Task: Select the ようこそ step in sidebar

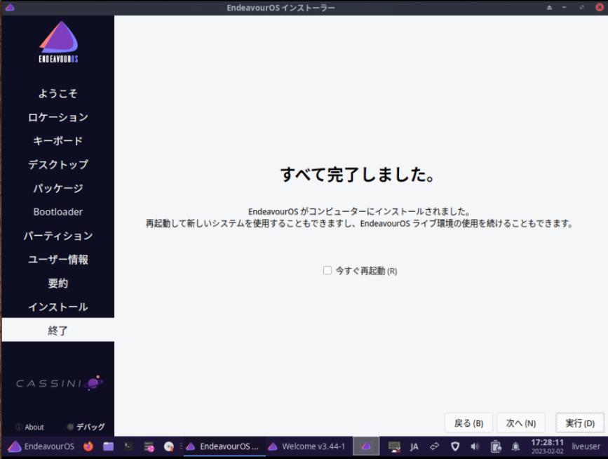Action: pyautogui.click(x=58, y=93)
